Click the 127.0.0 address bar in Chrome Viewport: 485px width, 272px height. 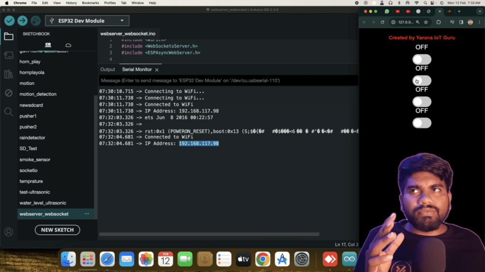[405, 22]
